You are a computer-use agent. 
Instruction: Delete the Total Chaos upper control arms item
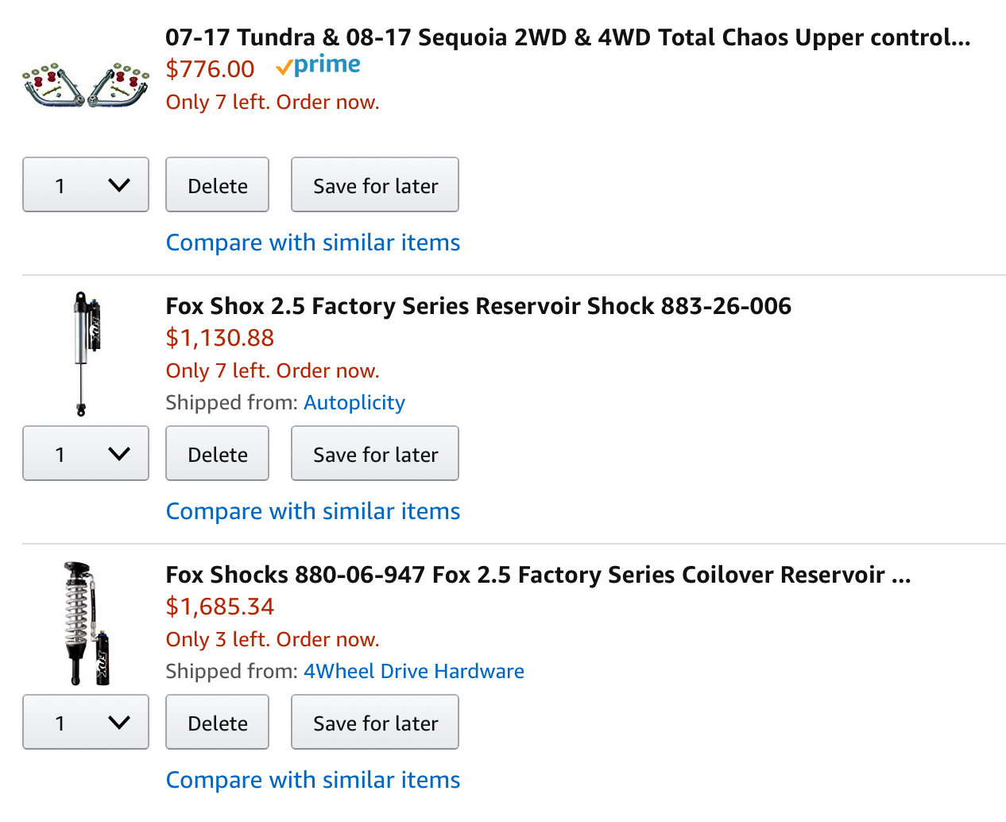point(217,184)
